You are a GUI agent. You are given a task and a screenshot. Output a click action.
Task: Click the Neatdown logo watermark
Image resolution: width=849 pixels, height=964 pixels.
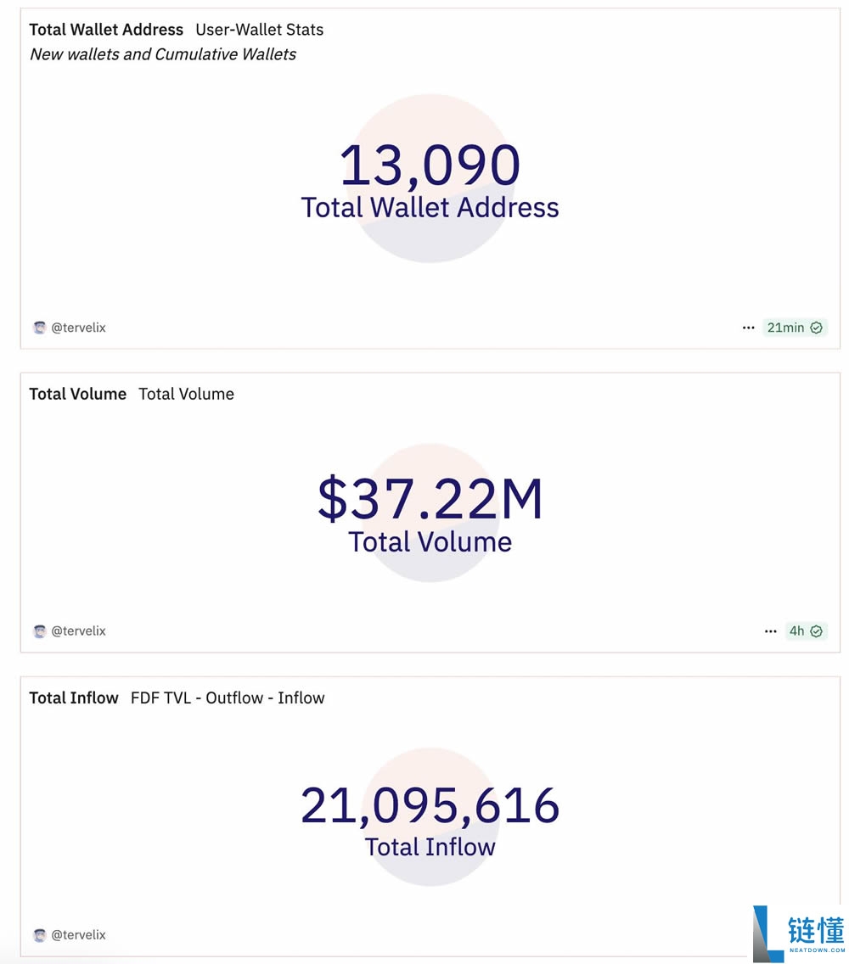(x=798, y=933)
